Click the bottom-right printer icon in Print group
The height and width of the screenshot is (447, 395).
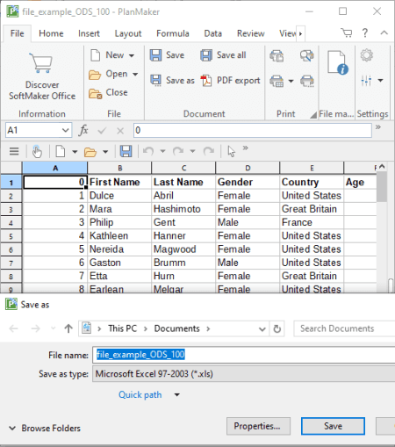(307, 81)
